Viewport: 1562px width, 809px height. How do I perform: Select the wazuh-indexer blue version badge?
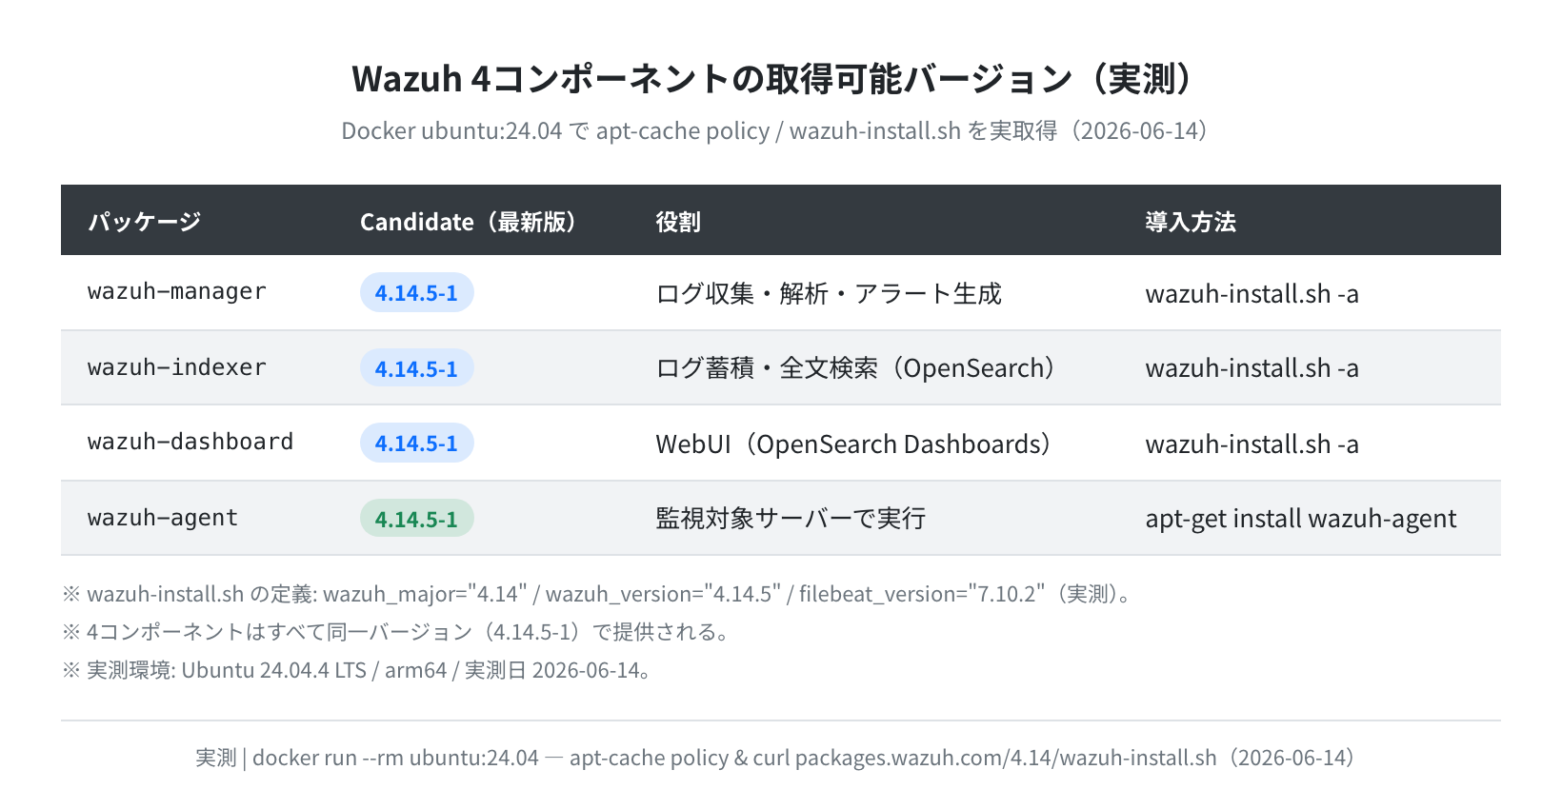point(416,368)
